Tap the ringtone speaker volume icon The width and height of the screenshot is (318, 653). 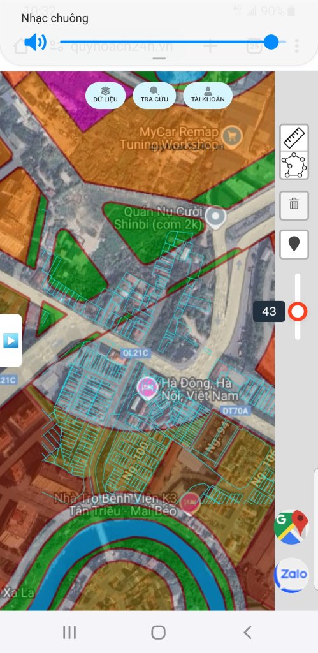tap(35, 42)
